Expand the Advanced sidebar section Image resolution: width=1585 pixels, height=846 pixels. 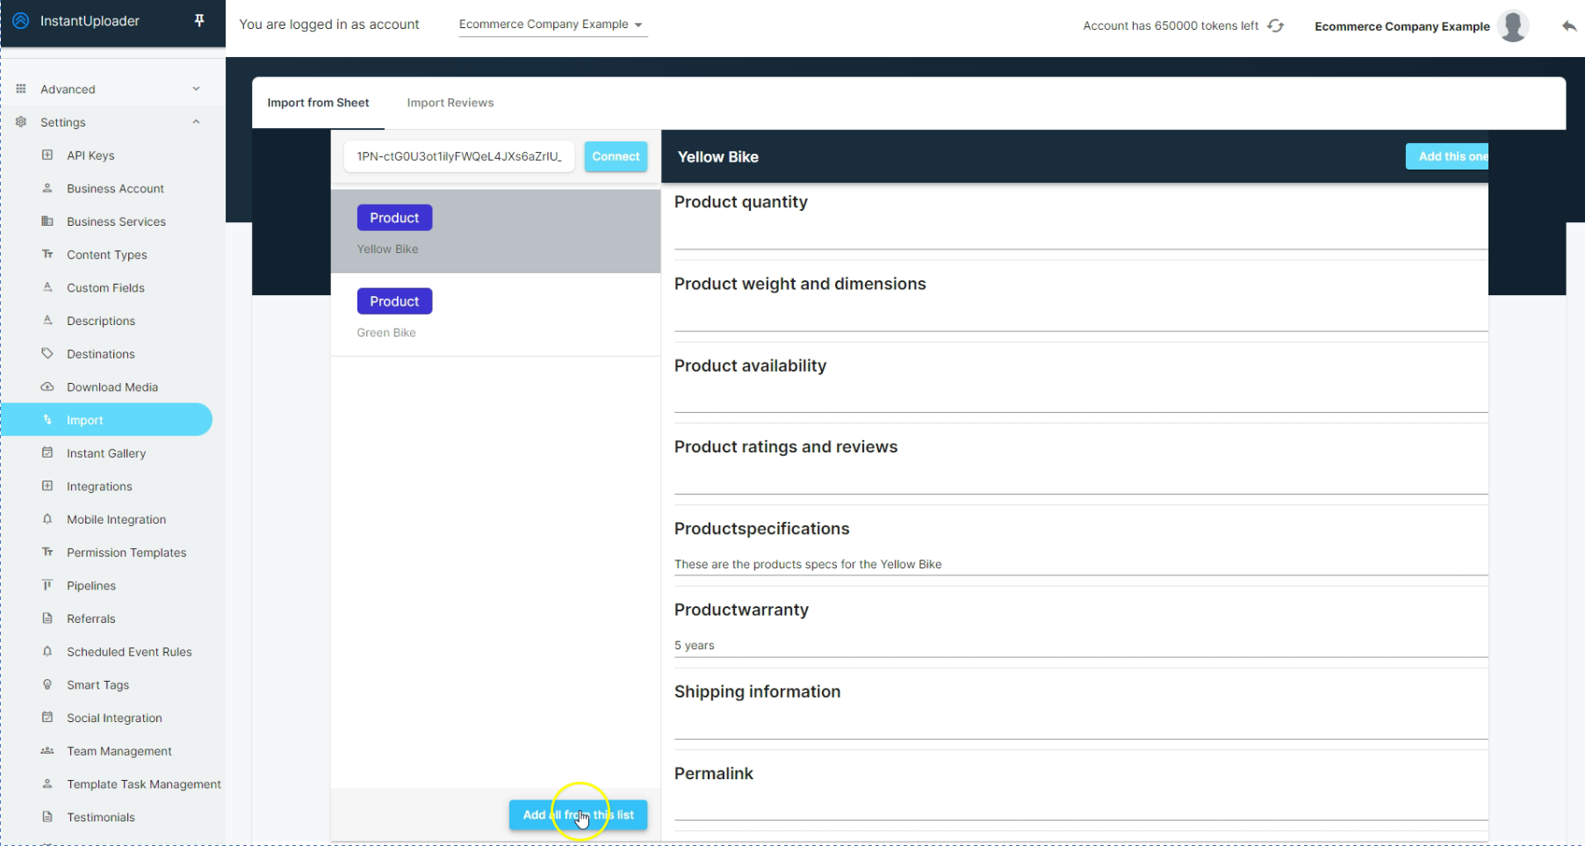(196, 89)
